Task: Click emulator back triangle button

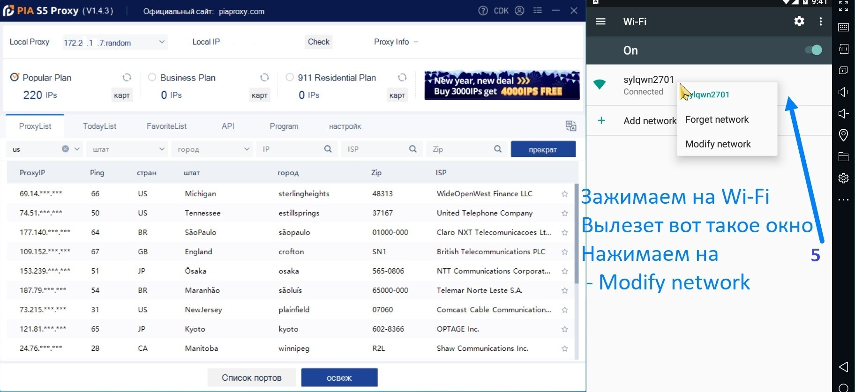Action: [843, 367]
